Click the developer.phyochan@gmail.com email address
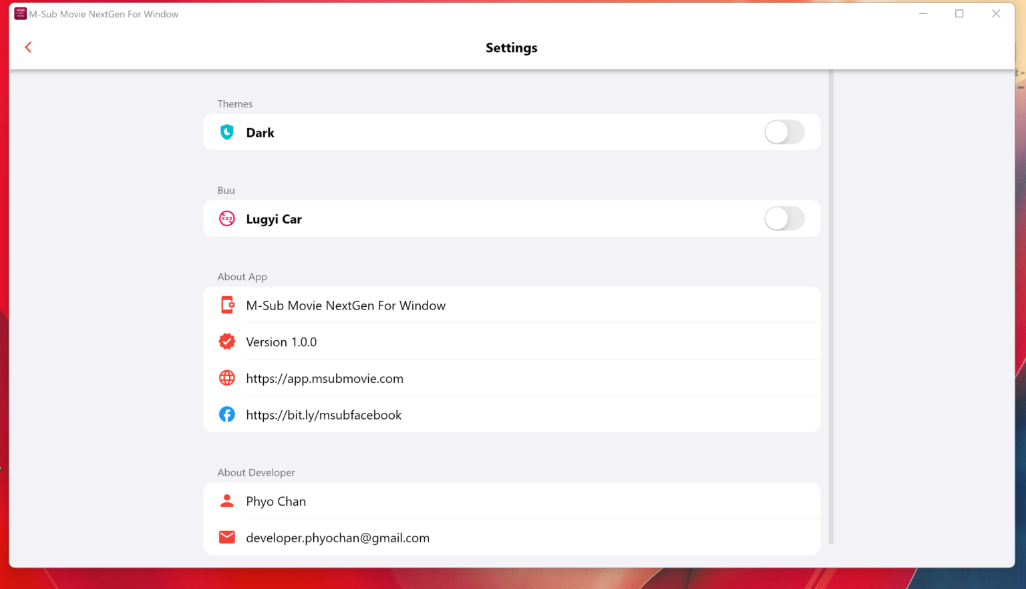Screen dimensions: 1026x589 click(x=337, y=538)
